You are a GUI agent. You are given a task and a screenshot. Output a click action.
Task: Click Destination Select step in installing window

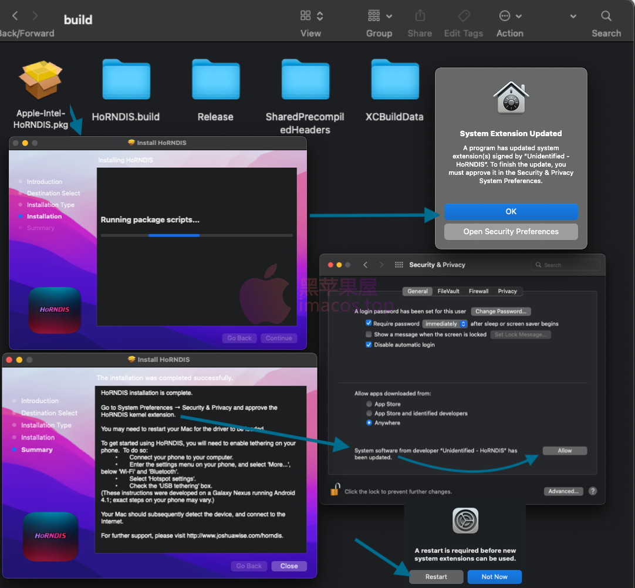pyautogui.click(x=53, y=193)
